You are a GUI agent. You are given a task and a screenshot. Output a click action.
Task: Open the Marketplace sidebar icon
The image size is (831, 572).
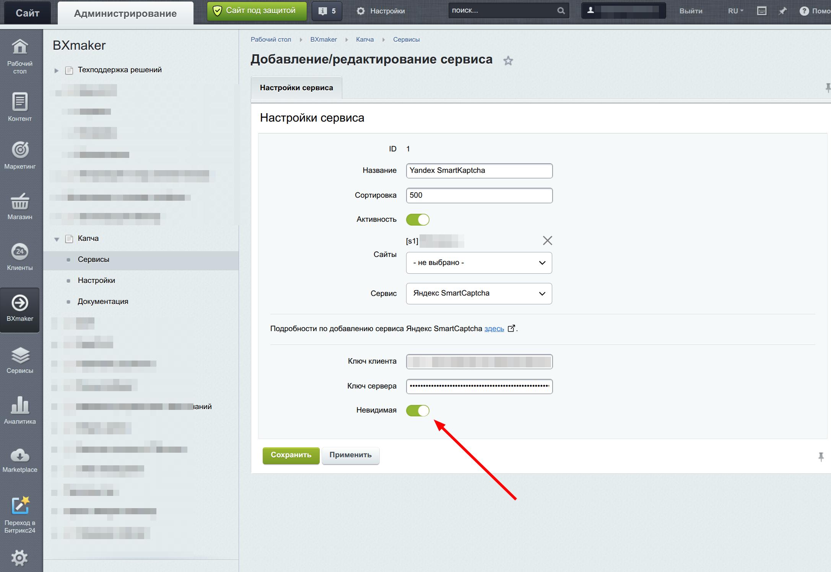(x=20, y=456)
